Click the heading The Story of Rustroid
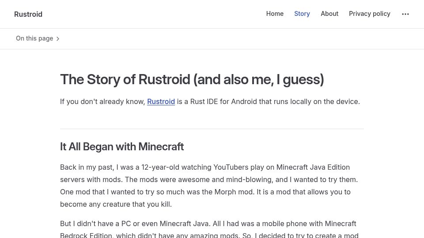This screenshot has height=238, width=424. tap(192, 79)
